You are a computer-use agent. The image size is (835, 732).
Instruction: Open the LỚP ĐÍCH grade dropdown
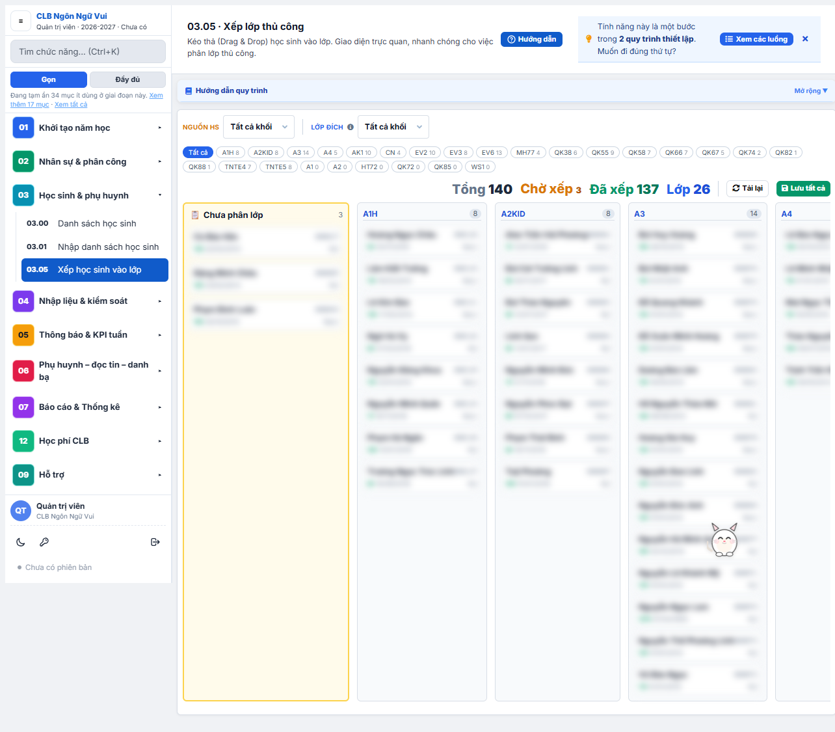(393, 127)
